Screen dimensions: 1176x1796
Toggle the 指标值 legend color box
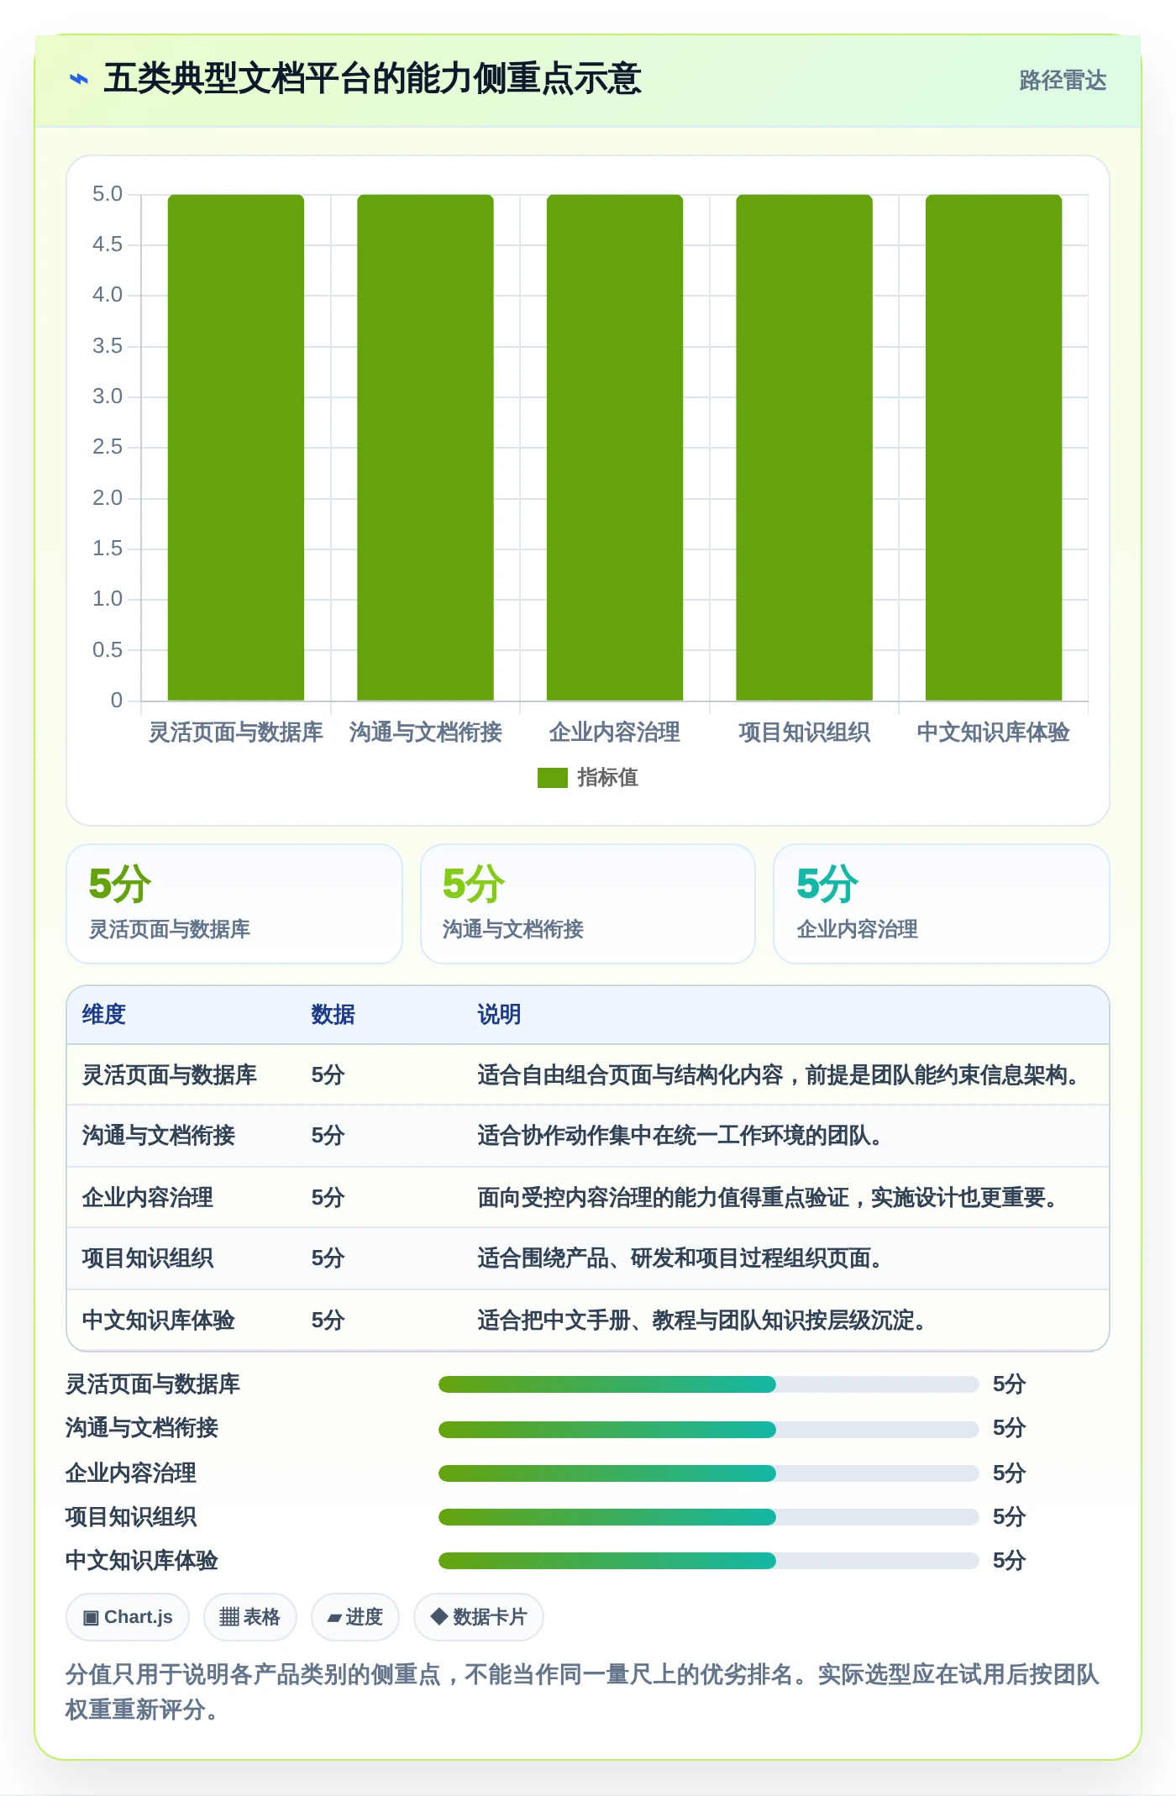click(552, 778)
